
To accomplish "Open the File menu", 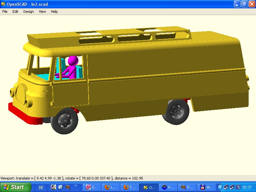I will point(5,12).
